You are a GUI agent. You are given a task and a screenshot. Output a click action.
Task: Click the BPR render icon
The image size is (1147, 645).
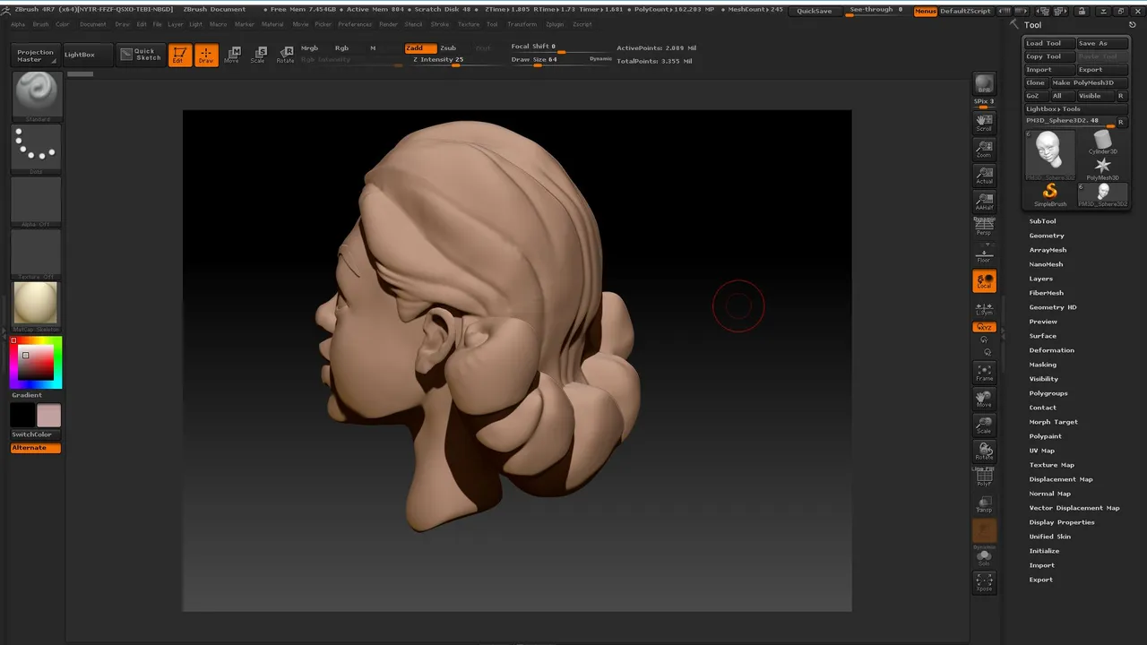[x=984, y=84]
